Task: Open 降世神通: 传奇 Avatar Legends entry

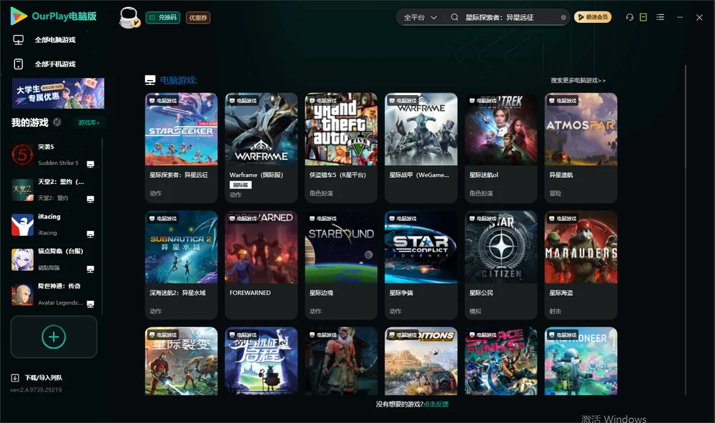Action: pos(54,294)
